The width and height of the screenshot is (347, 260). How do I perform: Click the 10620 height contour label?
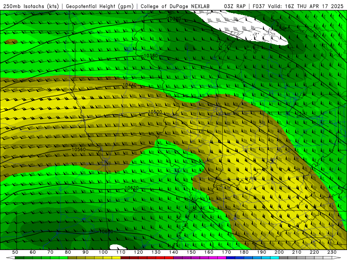(x=132, y=188)
